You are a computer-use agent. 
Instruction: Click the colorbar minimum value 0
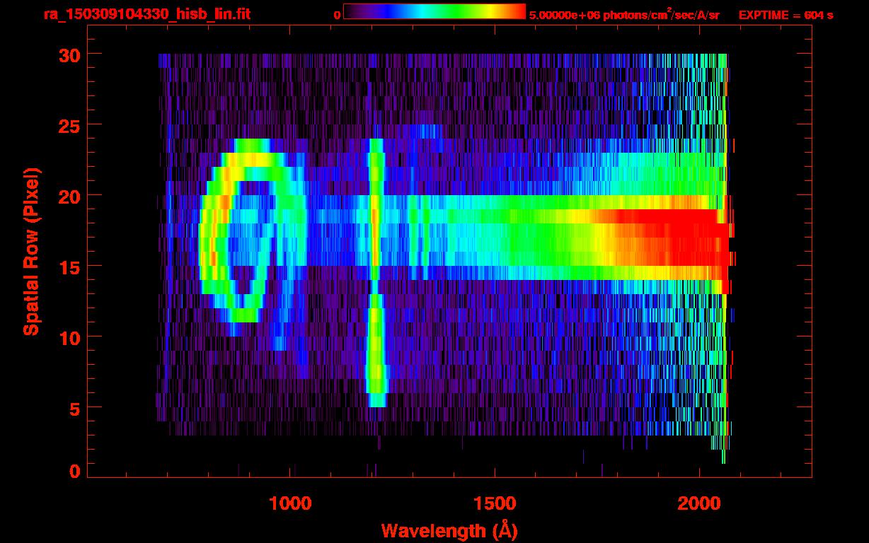(x=337, y=15)
